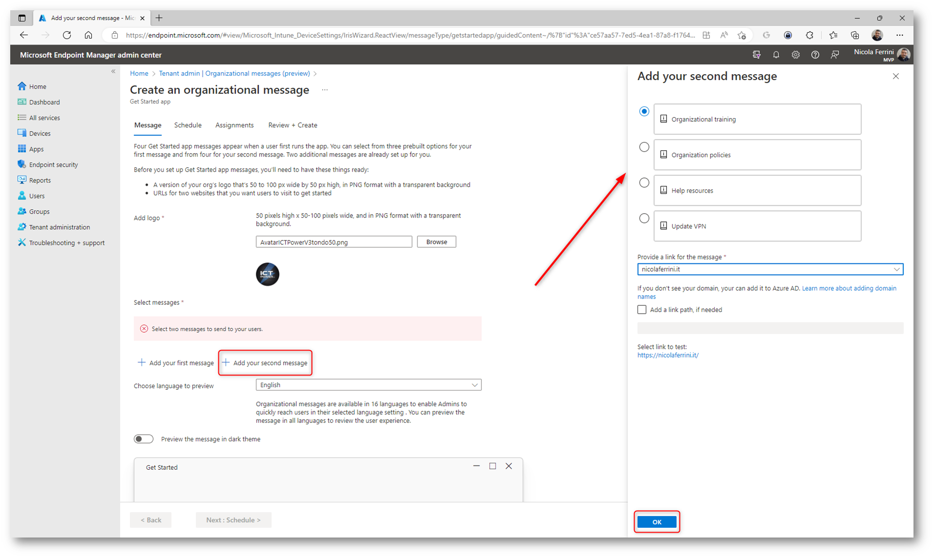934x558 pixels.
Task: Click the Browse button for logo
Action: coord(436,242)
